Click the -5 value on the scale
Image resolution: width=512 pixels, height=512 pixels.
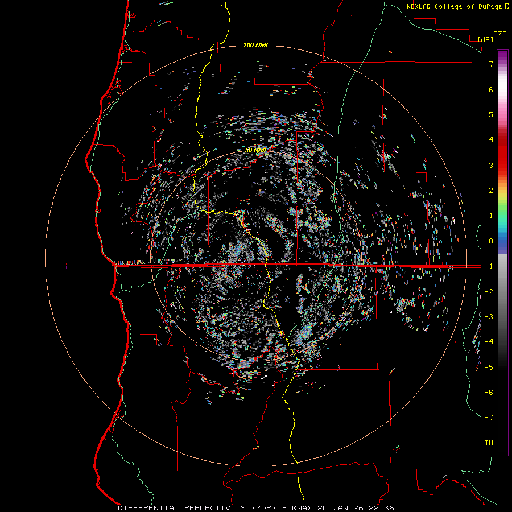click(x=489, y=368)
